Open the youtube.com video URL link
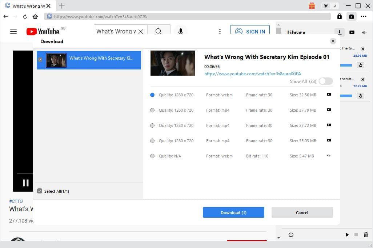The width and height of the screenshot is (373, 248). coord(252,73)
